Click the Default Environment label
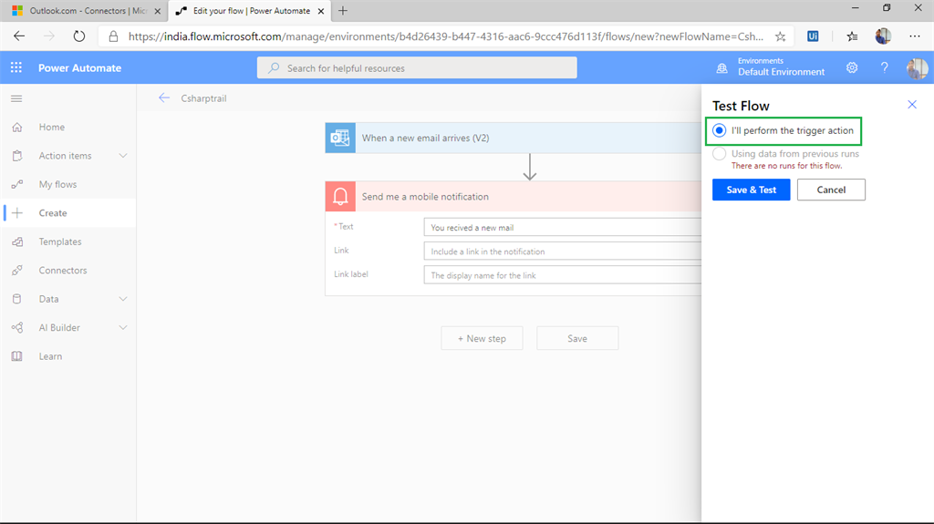 click(781, 72)
